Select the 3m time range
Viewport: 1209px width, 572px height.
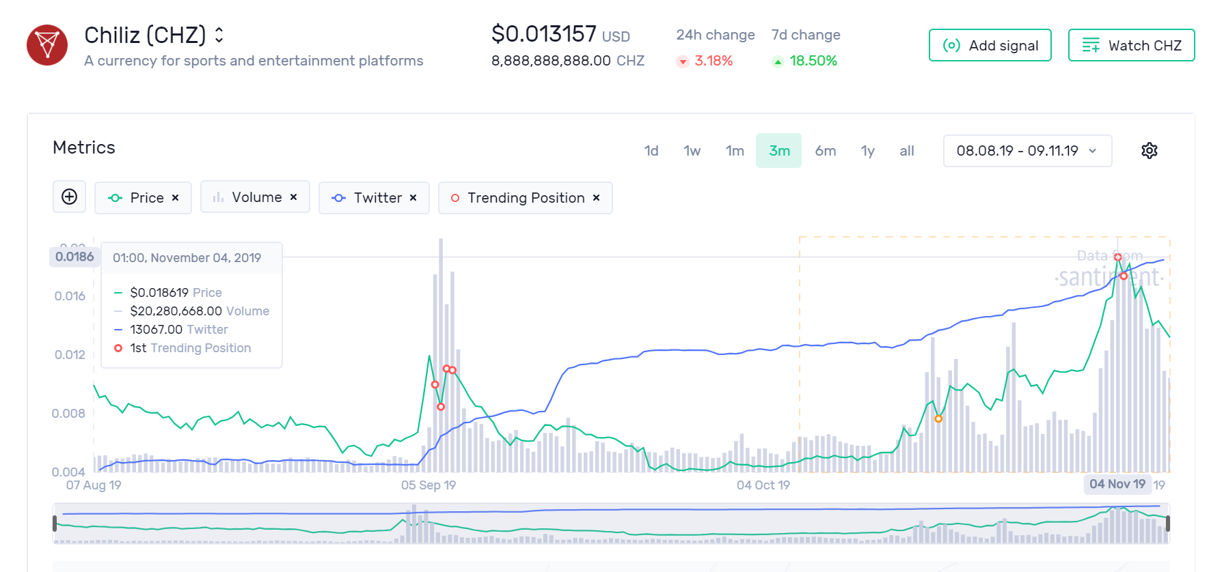point(779,151)
